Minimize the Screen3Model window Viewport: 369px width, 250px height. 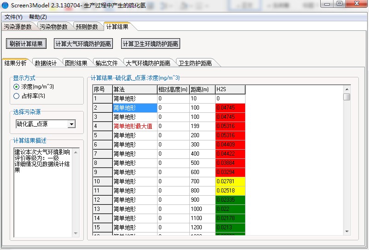coord(328,4)
